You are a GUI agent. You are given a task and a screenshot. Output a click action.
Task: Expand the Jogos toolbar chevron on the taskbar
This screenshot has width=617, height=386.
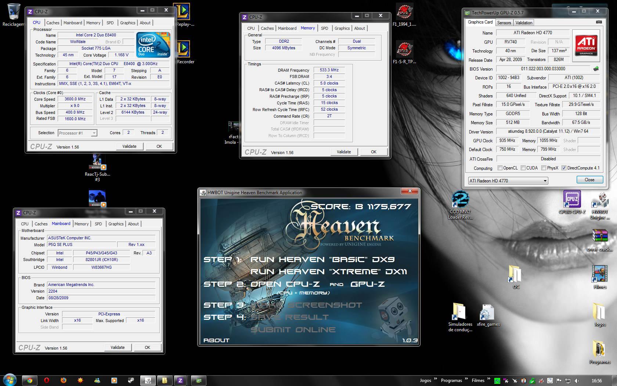click(436, 379)
